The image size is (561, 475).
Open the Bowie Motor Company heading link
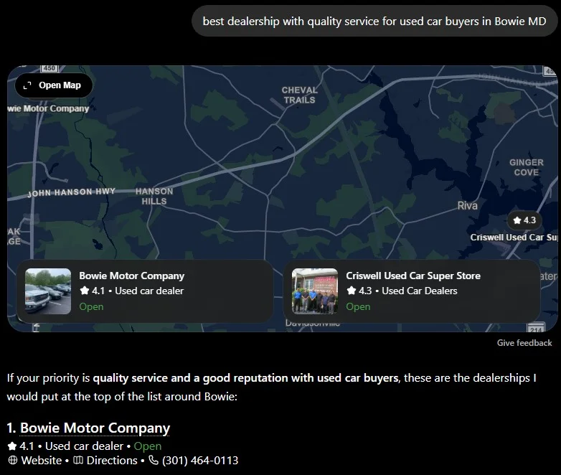95,428
